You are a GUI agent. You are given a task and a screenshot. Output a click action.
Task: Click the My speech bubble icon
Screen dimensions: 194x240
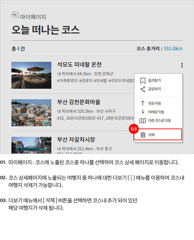pyautogui.click(x=15, y=15)
